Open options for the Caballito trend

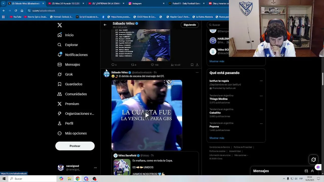pos(261,110)
